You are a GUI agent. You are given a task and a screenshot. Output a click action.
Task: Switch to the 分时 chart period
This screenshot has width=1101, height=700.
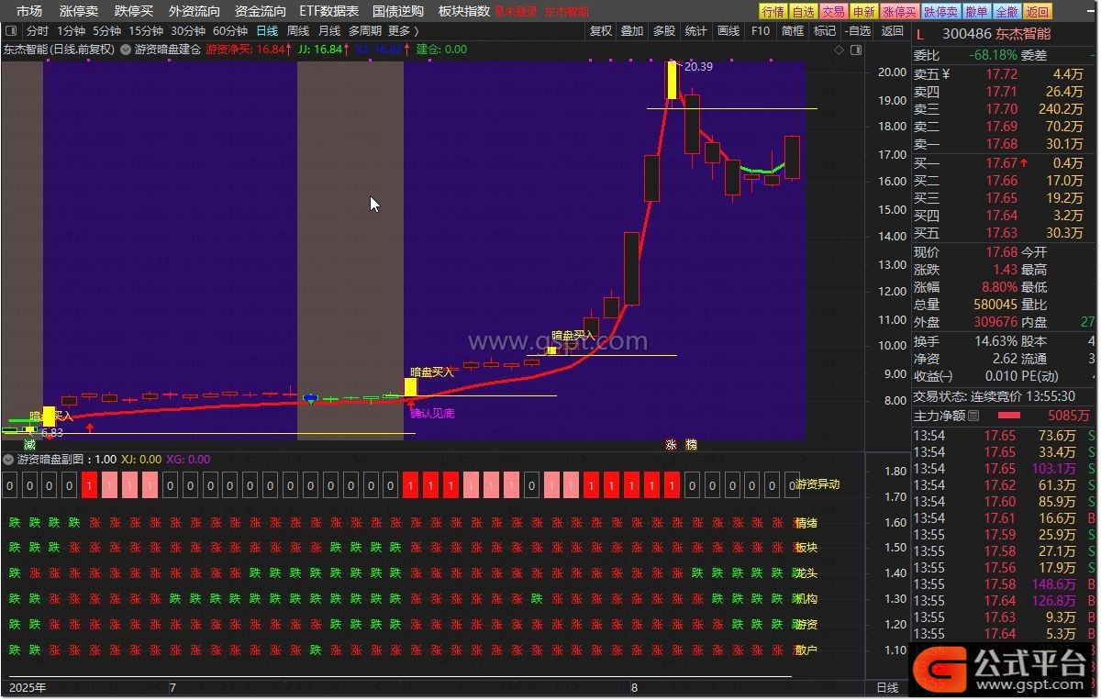point(38,30)
